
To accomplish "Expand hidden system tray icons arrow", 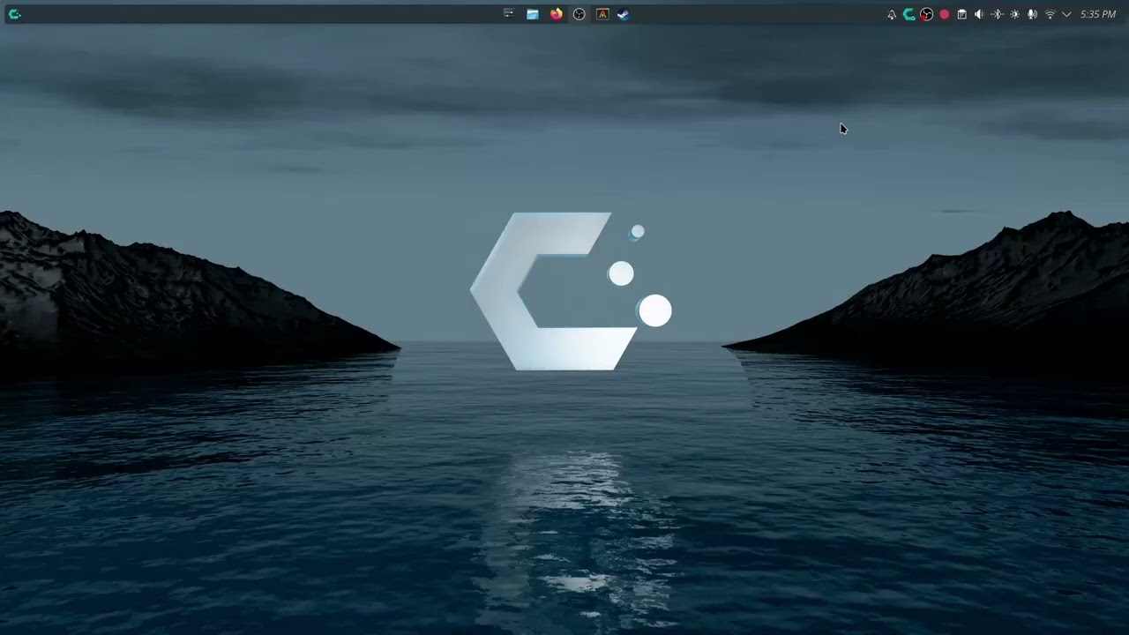I will pos(1066,14).
